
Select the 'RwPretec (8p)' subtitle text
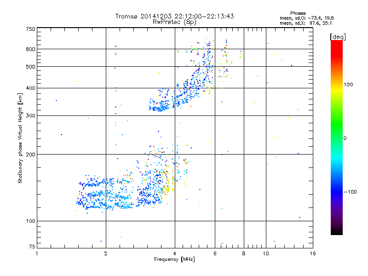pos(174,22)
